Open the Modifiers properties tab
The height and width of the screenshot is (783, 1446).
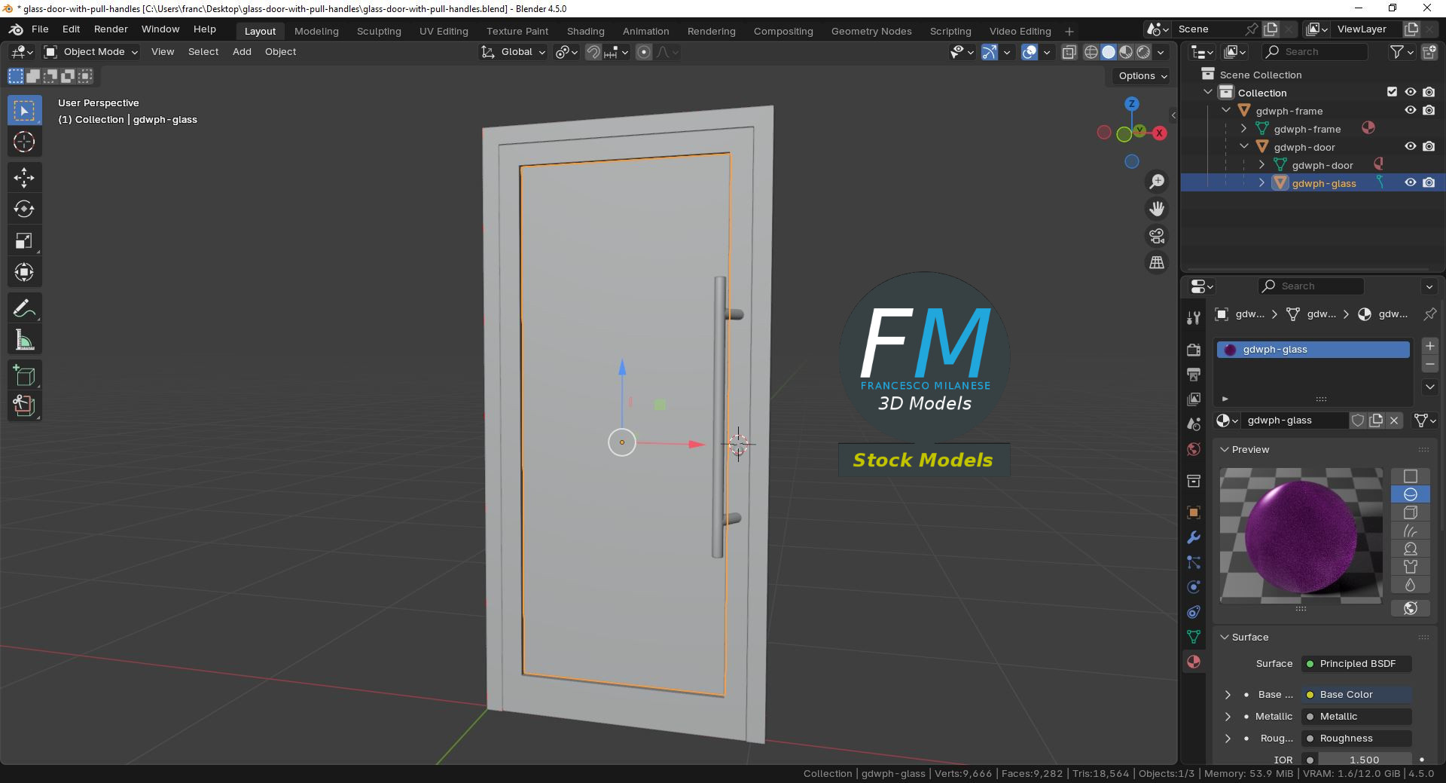[x=1194, y=537]
